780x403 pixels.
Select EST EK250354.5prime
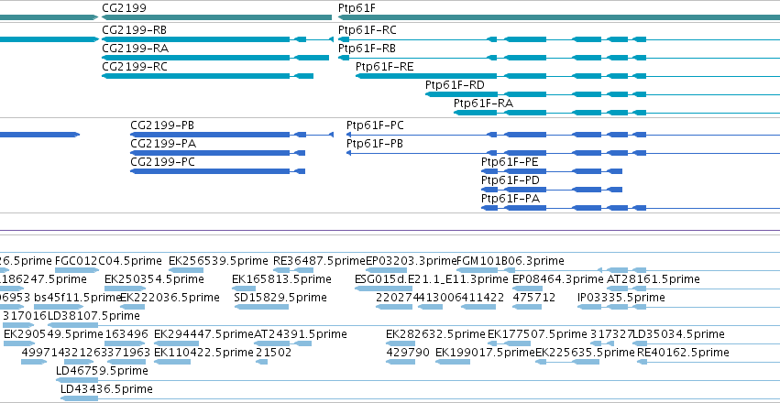[x=125, y=289]
